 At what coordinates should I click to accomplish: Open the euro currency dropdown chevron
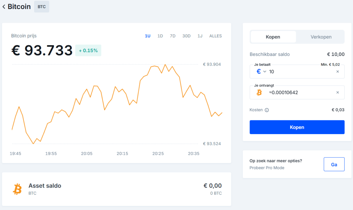[265, 71]
